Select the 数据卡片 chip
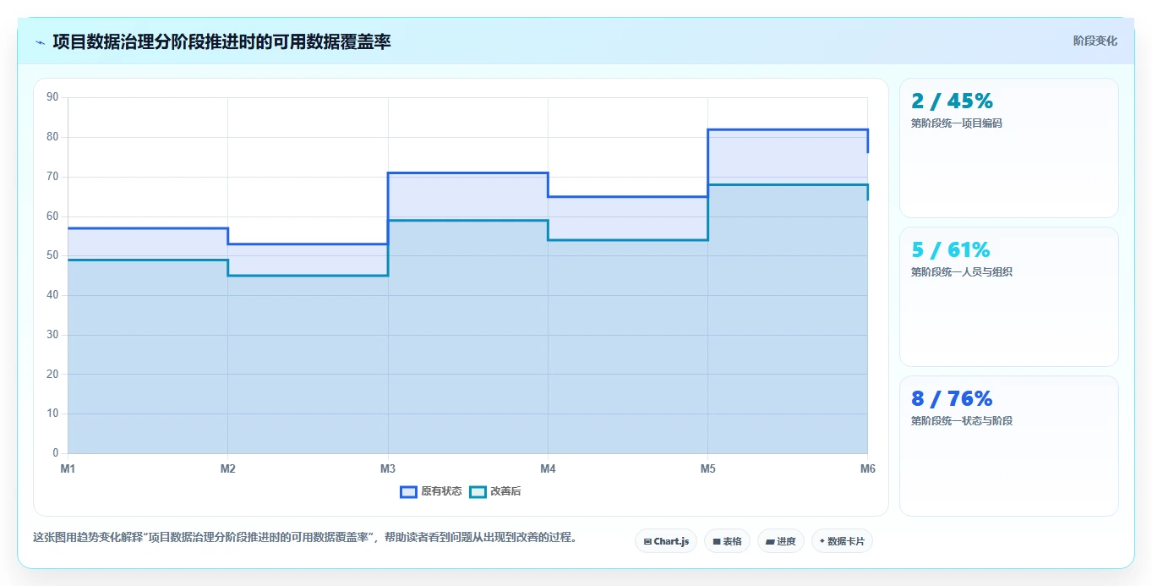The width and height of the screenshot is (1152, 586). (x=842, y=541)
